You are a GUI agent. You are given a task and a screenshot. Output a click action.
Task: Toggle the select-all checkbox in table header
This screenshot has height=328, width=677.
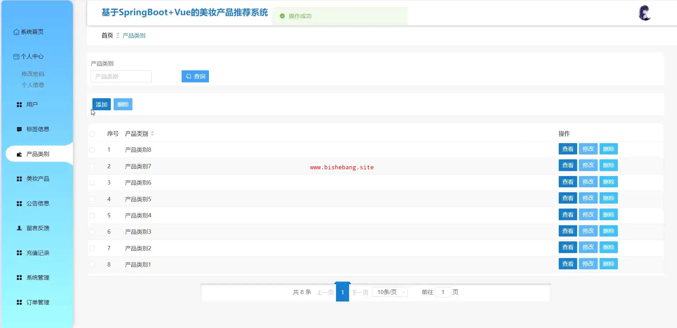92,134
